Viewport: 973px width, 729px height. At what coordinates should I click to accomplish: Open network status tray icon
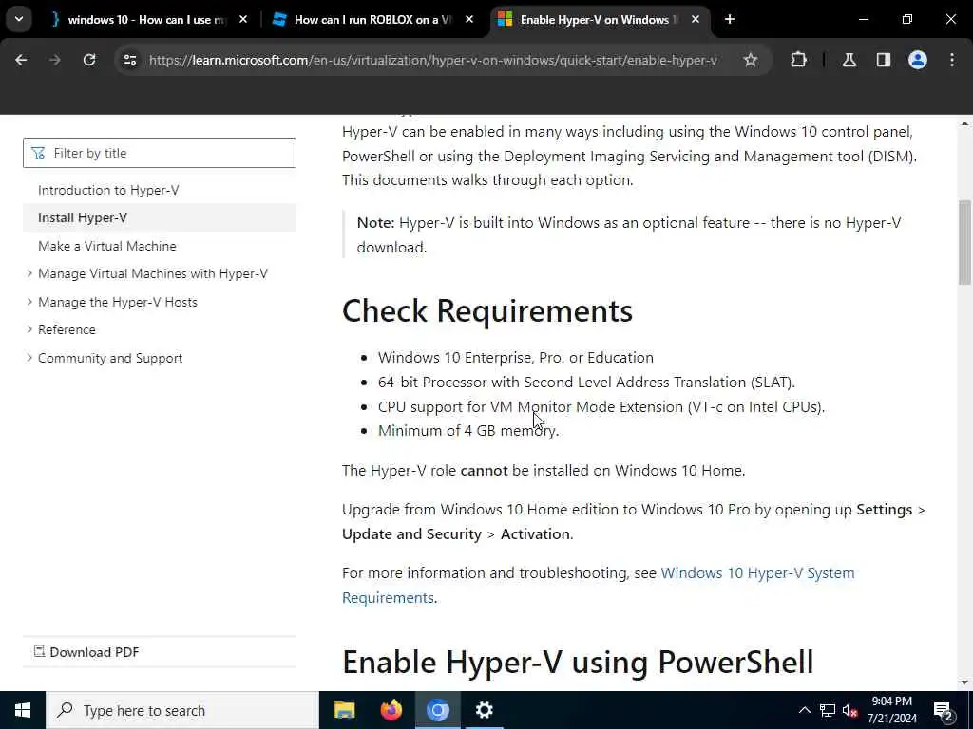(828, 710)
